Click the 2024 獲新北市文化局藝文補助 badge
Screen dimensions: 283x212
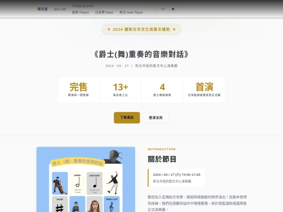click(x=141, y=29)
